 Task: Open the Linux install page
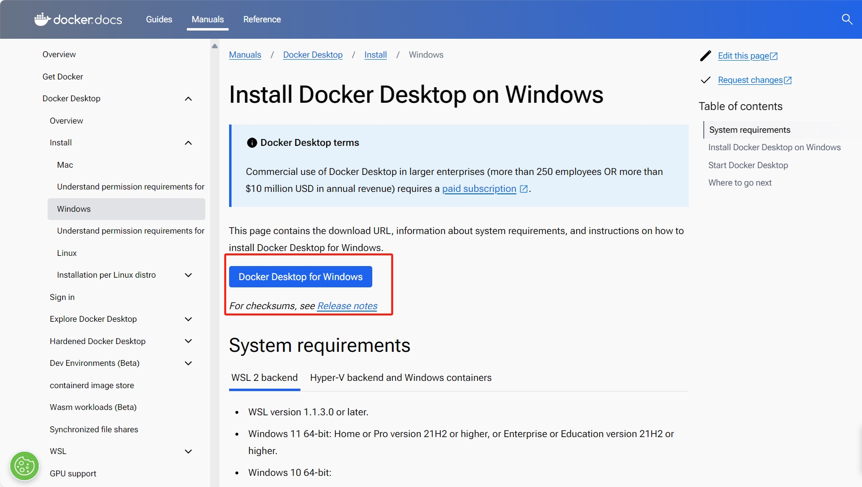[67, 253]
